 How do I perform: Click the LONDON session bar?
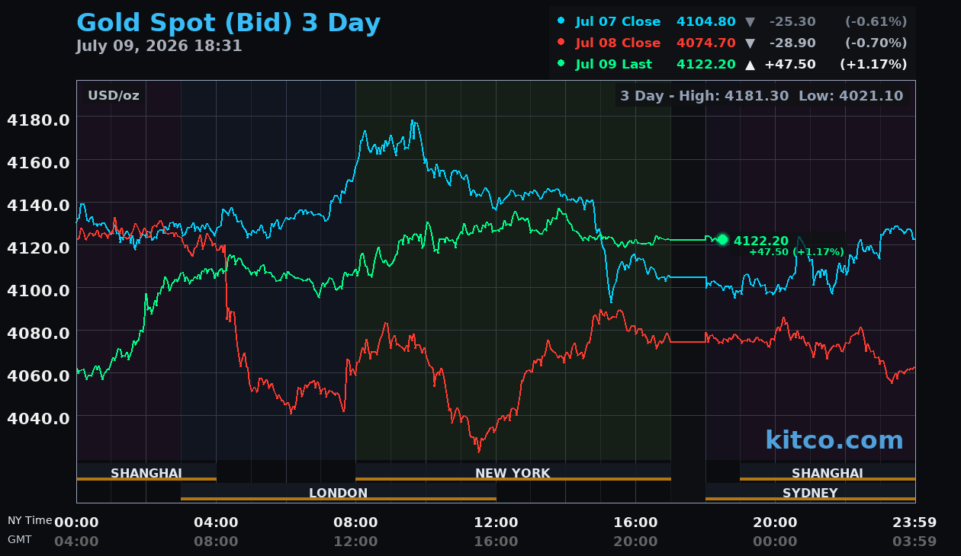tap(339, 493)
